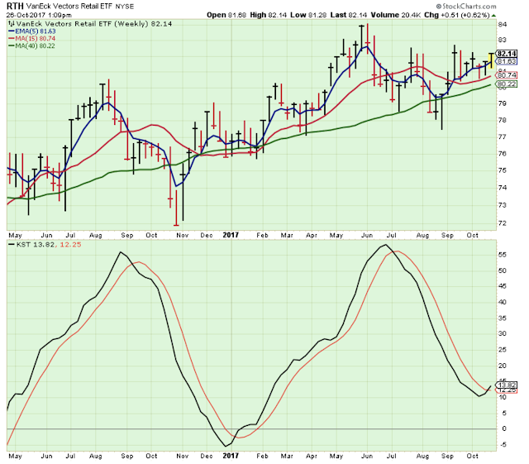Click the NYSE exchange label
The image size is (529, 464).
pos(125,7)
